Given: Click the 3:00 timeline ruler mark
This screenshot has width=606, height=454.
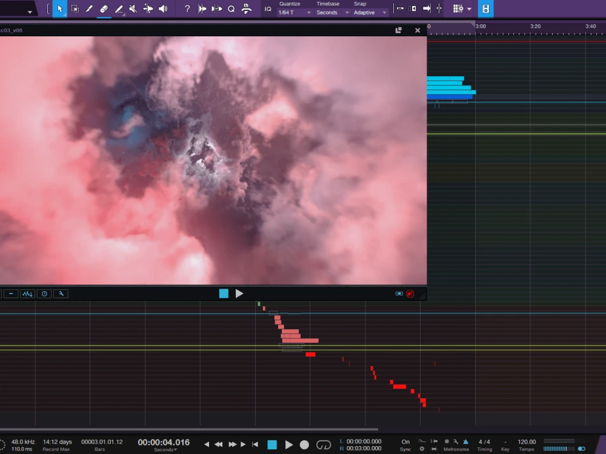Looking at the screenshot, I should point(481,26).
